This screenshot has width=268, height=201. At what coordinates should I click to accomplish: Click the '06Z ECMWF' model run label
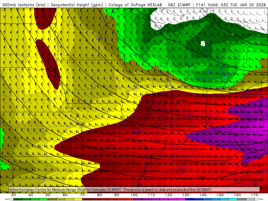179,5
